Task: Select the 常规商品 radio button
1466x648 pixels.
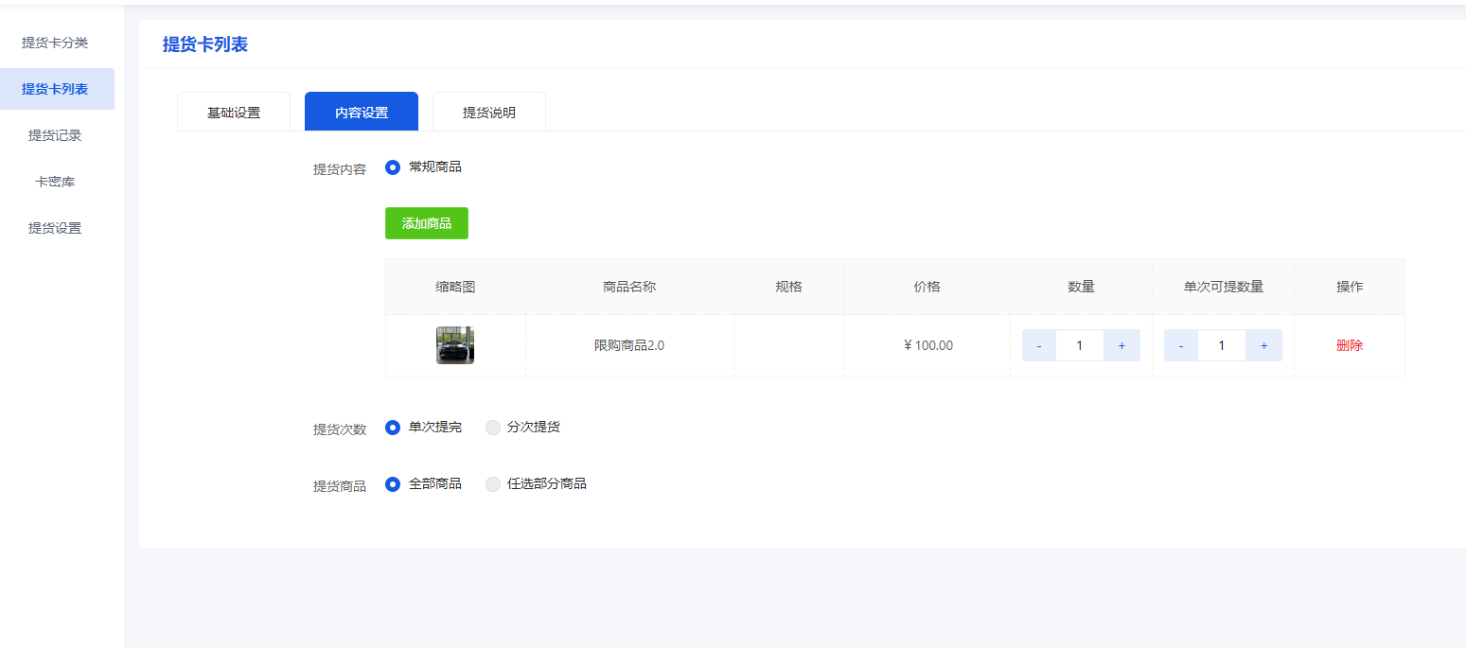Action: [393, 167]
